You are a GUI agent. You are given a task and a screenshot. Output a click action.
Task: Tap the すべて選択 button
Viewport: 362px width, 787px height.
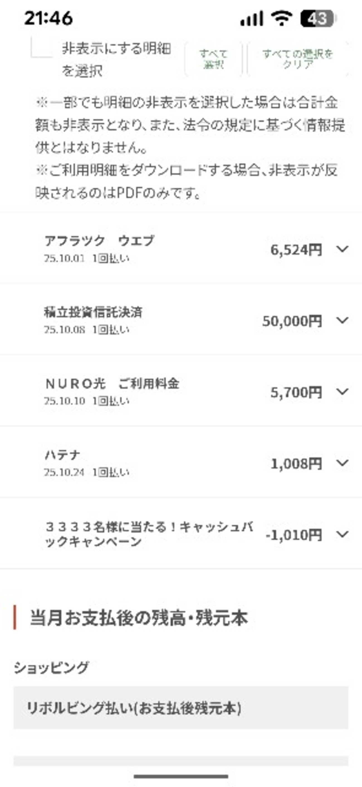pyautogui.click(x=214, y=59)
